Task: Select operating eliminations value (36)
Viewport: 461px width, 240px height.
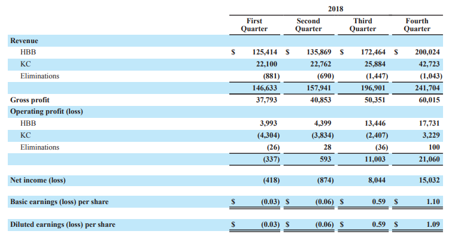Action: [381, 147]
